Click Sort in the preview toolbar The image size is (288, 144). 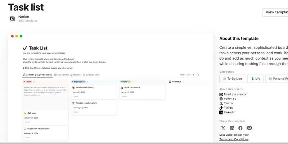click(x=188, y=75)
